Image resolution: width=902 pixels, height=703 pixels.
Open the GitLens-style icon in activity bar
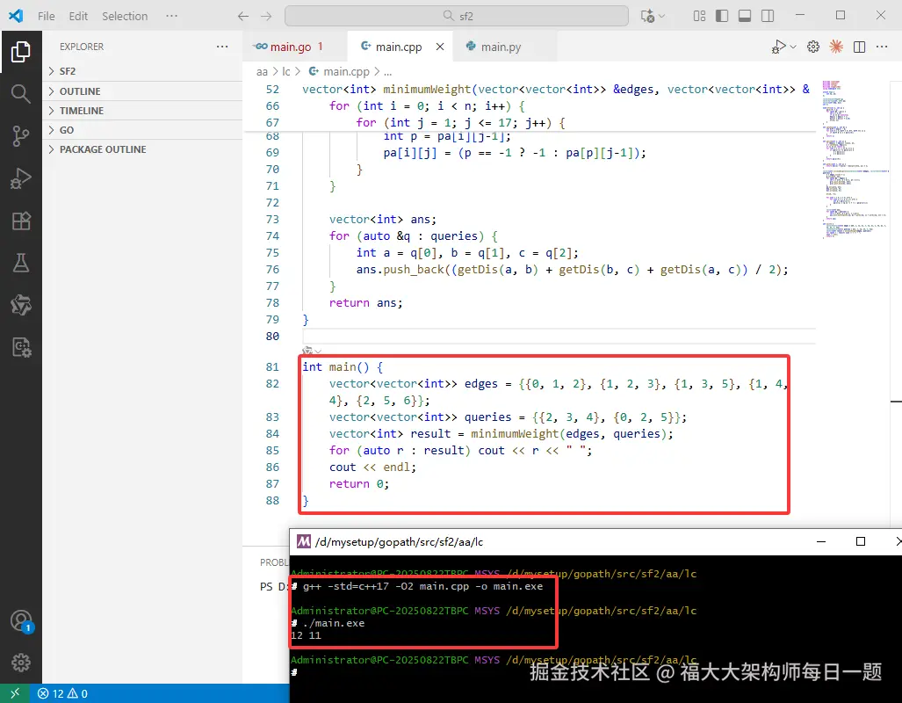point(21,305)
